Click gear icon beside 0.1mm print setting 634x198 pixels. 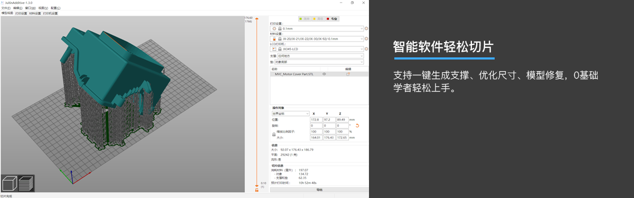point(366,28)
